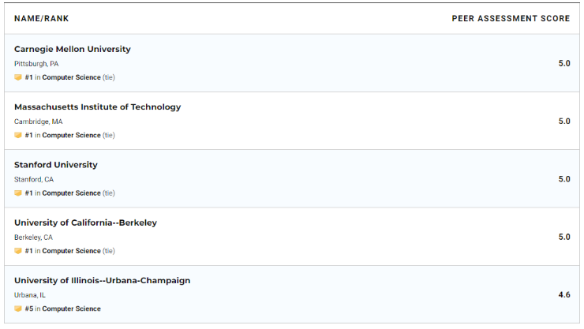This screenshot has width=584, height=329.
Task: Click the 4.6 score for Illinois
Action: pos(563,294)
